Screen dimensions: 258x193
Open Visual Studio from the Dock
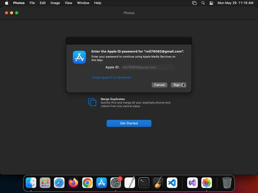pos(192,183)
